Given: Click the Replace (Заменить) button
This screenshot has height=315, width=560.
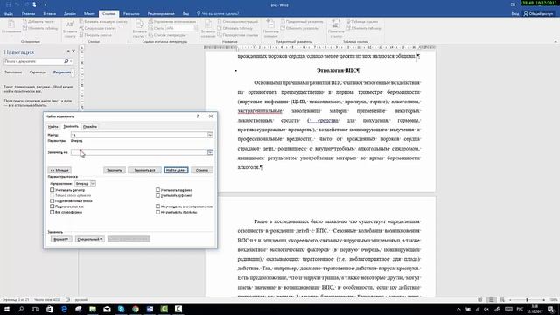Looking at the screenshot, I should click(x=115, y=170).
